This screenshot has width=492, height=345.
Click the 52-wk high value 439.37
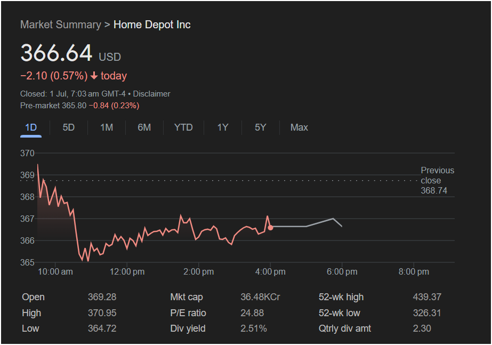click(427, 297)
